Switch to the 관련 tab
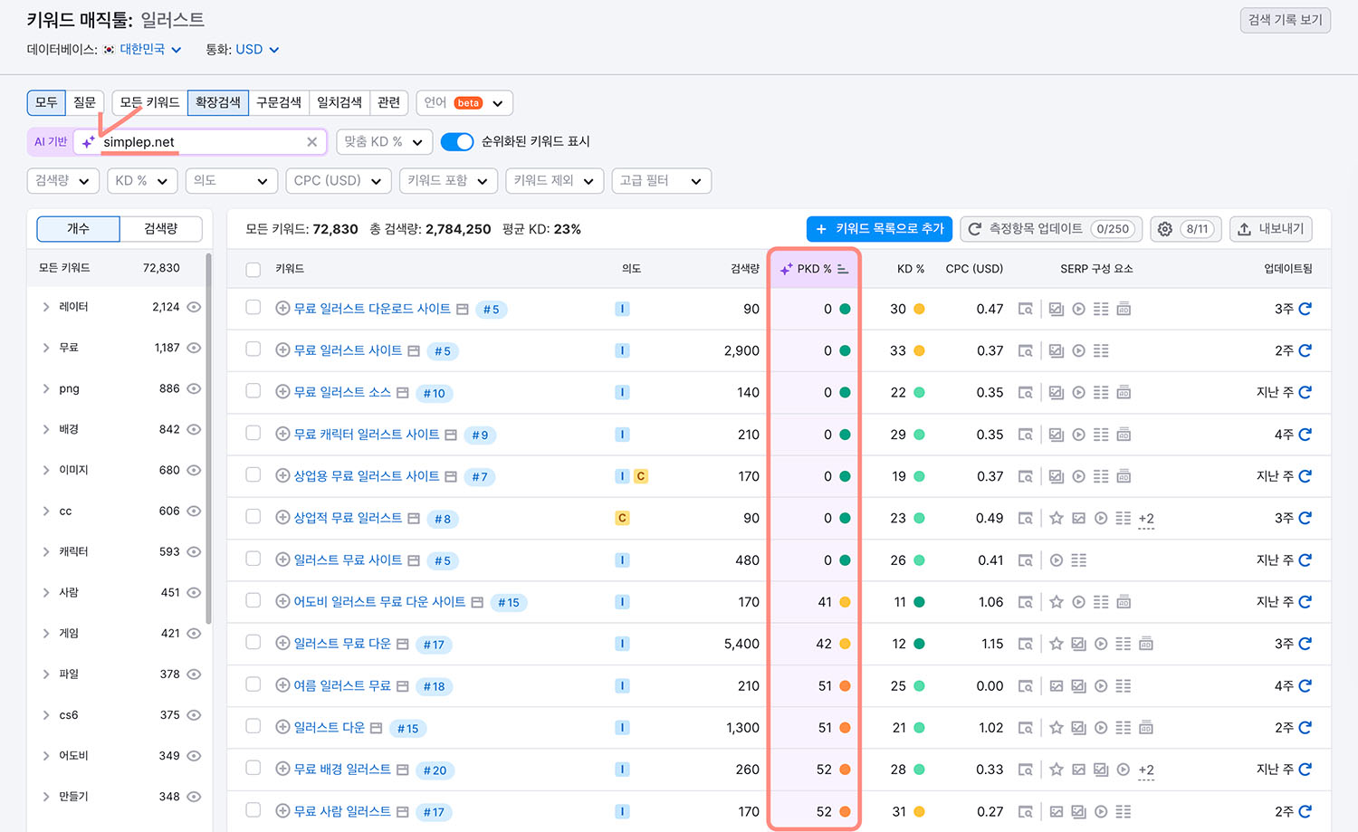This screenshot has width=1358, height=832. pos(389,102)
